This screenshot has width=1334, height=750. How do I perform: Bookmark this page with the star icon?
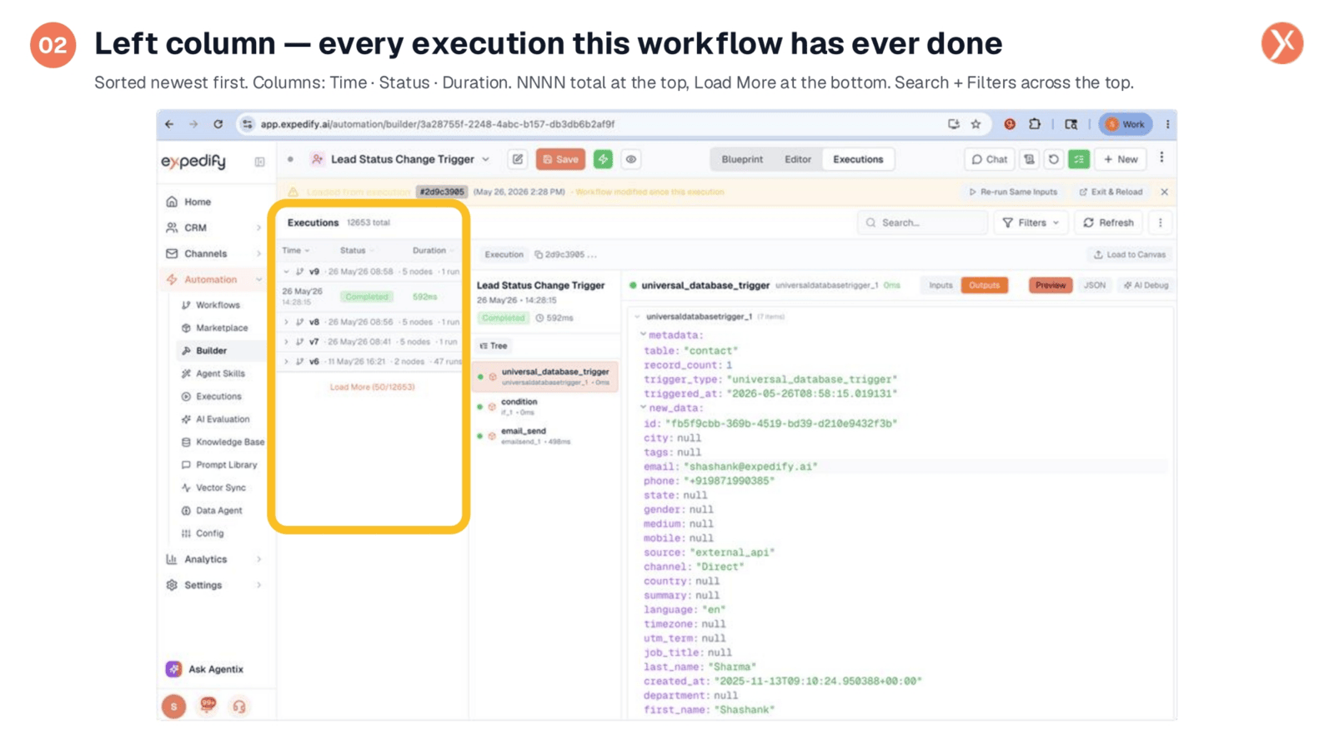point(975,124)
